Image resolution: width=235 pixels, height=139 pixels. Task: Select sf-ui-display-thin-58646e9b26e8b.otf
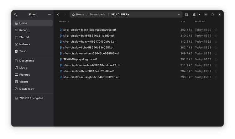(x=88, y=71)
